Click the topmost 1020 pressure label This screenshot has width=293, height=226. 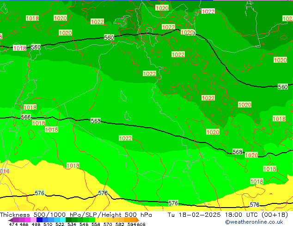[x=162, y=8]
